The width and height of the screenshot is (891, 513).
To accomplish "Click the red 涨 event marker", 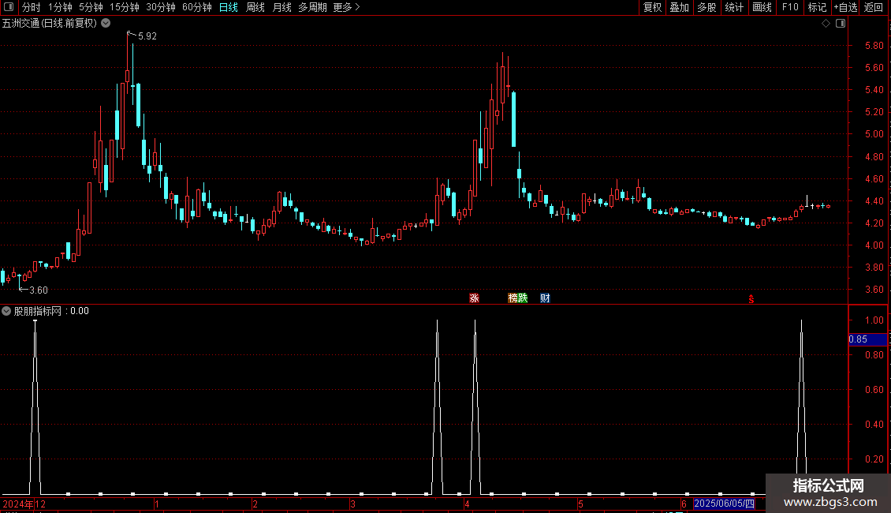I will click(x=474, y=298).
